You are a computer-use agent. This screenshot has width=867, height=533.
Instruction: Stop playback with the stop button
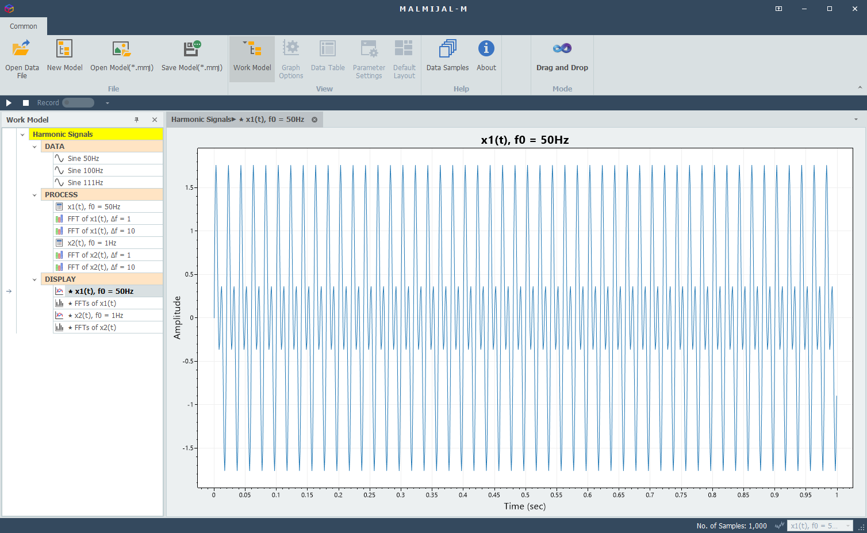click(x=26, y=103)
